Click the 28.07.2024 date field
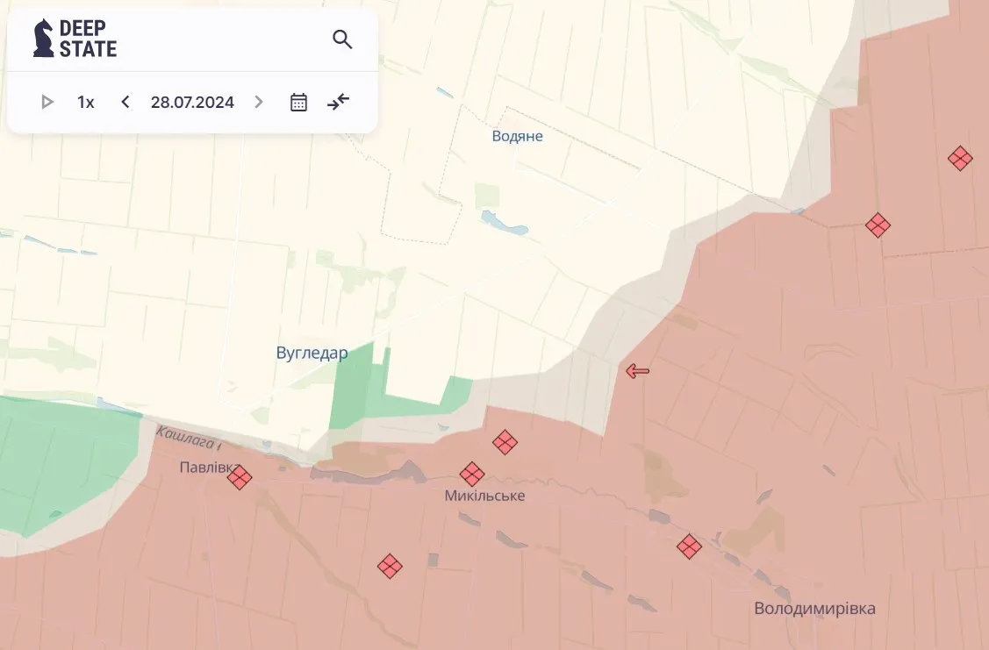This screenshot has height=650, width=989. coord(192,103)
